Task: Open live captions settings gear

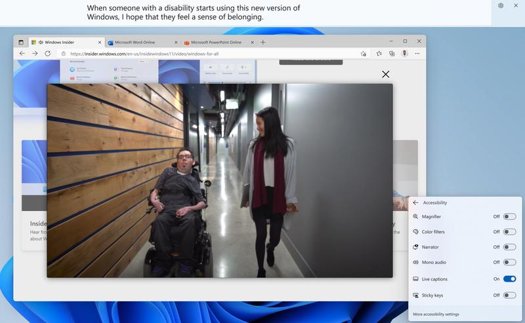Action: [x=501, y=5]
